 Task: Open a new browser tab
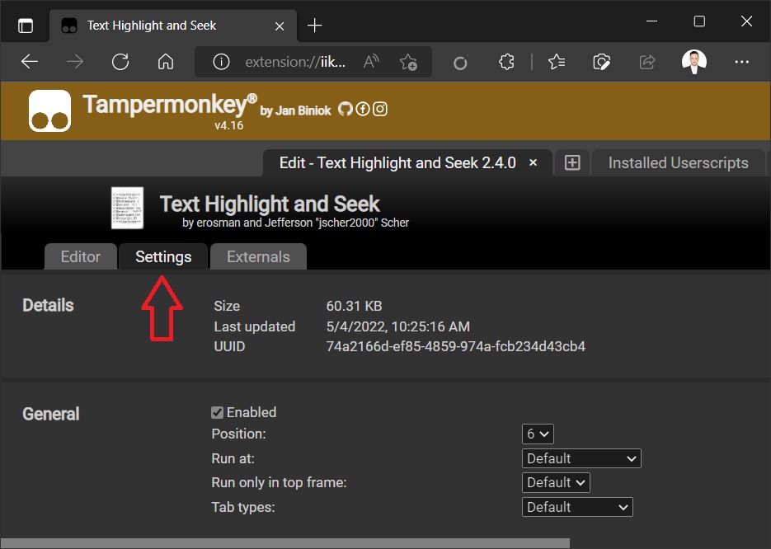click(x=314, y=25)
